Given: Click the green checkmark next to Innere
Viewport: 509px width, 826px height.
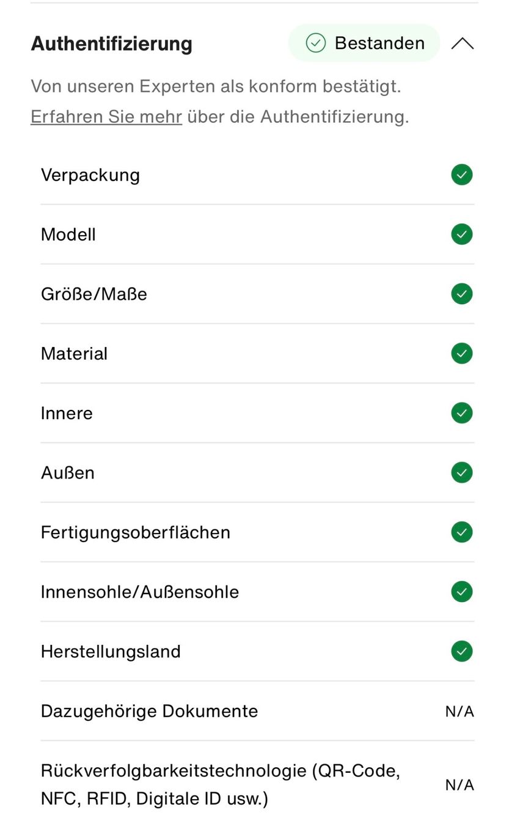Looking at the screenshot, I should 462,413.
